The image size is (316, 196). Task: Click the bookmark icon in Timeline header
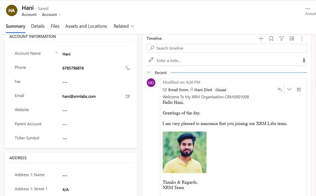pos(271,39)
